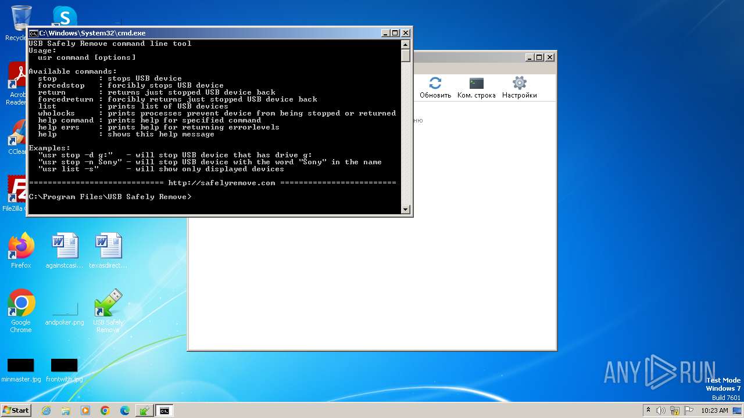Open the Start menu

16,410
